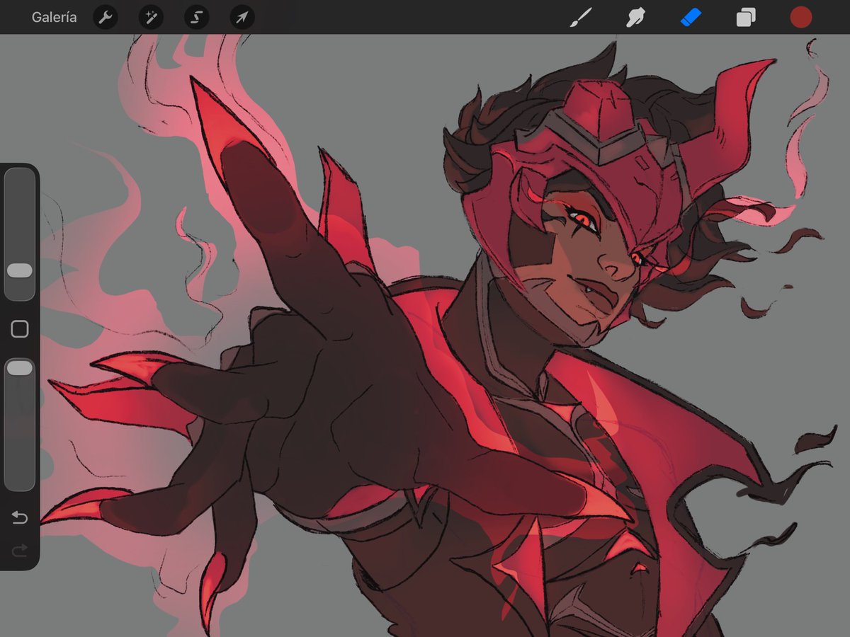Open the Layers panel
The height and width of the screenshot is (637, 850).
[746, 18]
